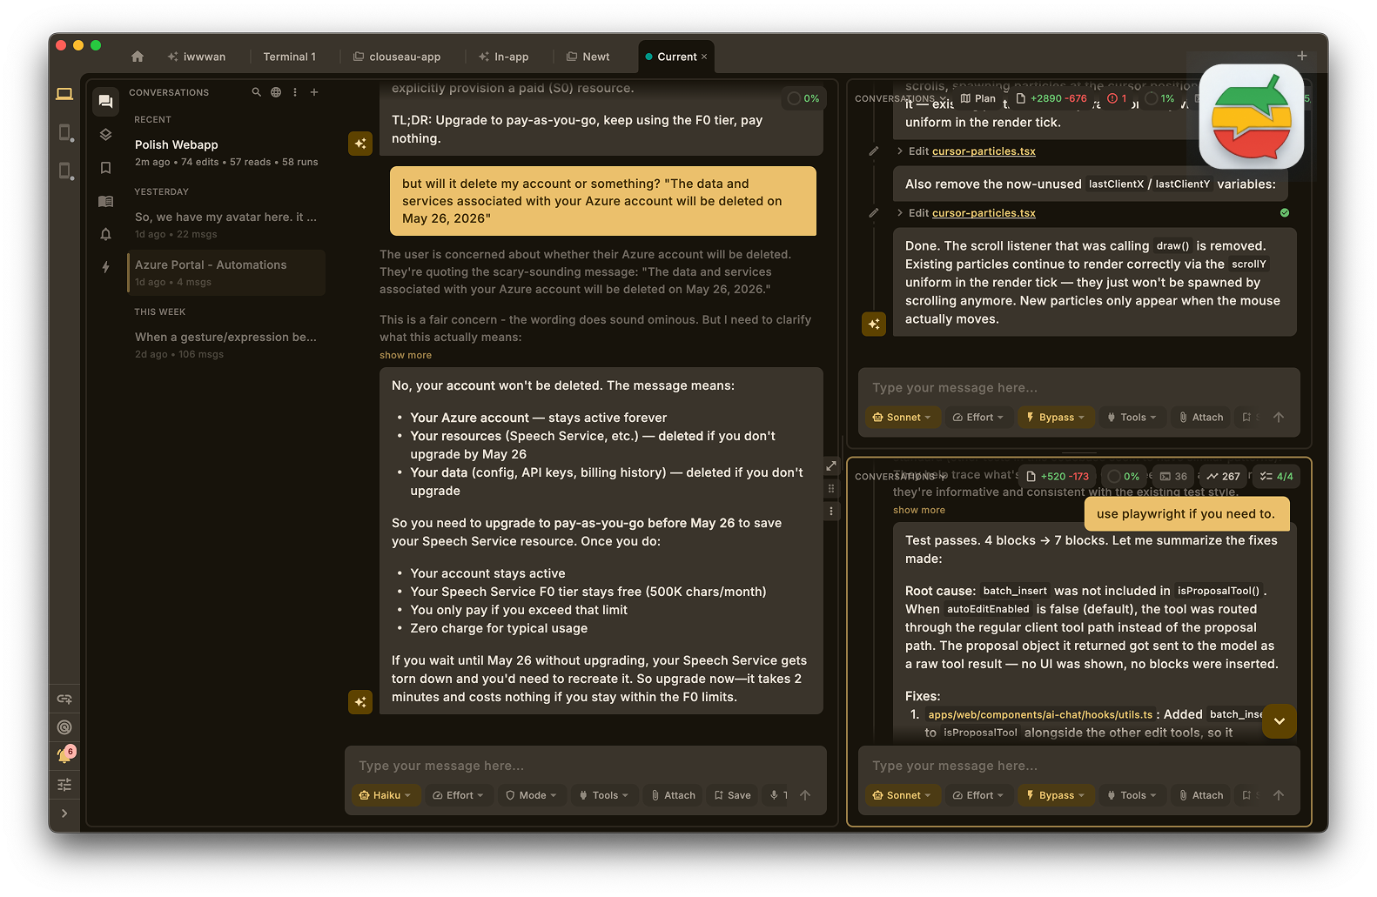Click the 1% usage indicator in the upper right pane
This screenshot has width=1377, height=897.
(x=1160, y=98)
